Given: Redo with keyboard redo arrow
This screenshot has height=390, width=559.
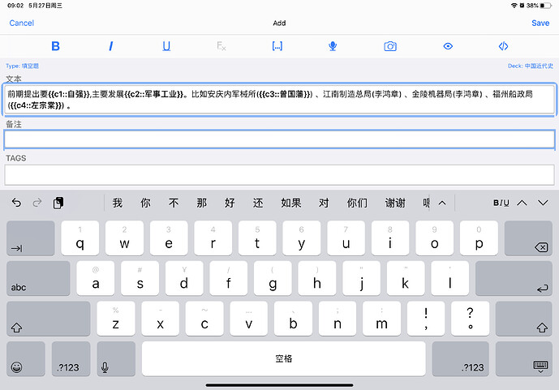Looking at the screenshot, I should point(37,203).
